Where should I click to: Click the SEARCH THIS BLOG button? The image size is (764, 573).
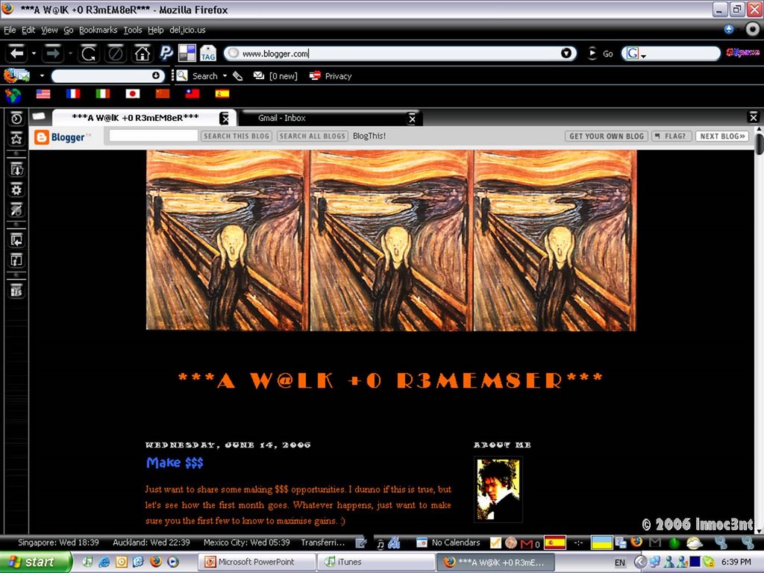pyautogui.click(x=237, y=136)
